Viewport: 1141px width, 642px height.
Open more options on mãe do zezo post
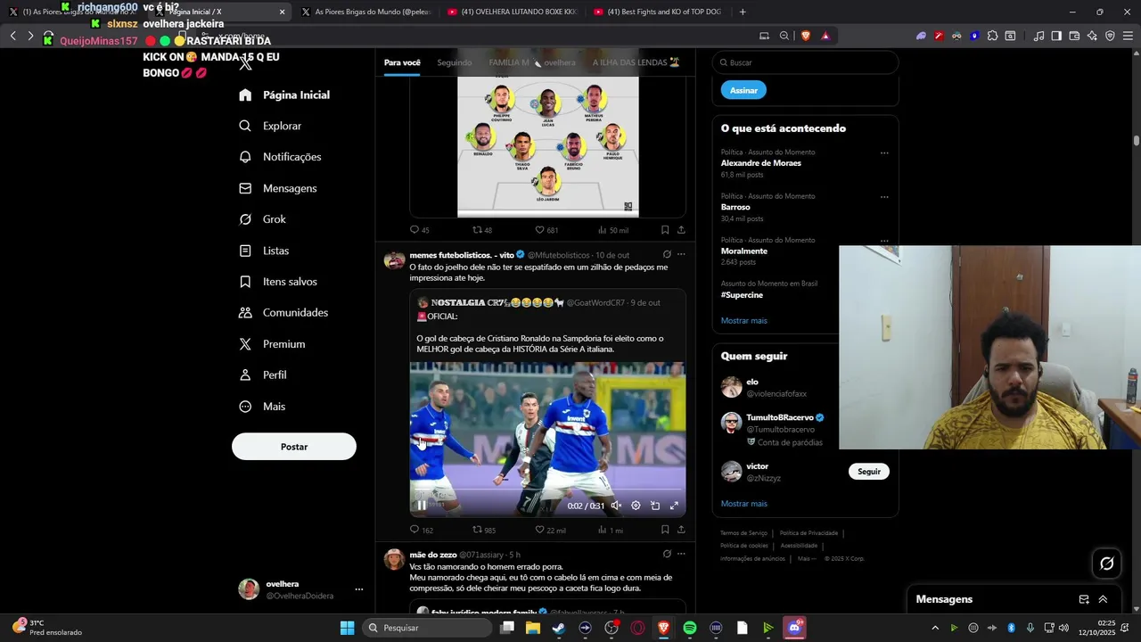(681, 554)
